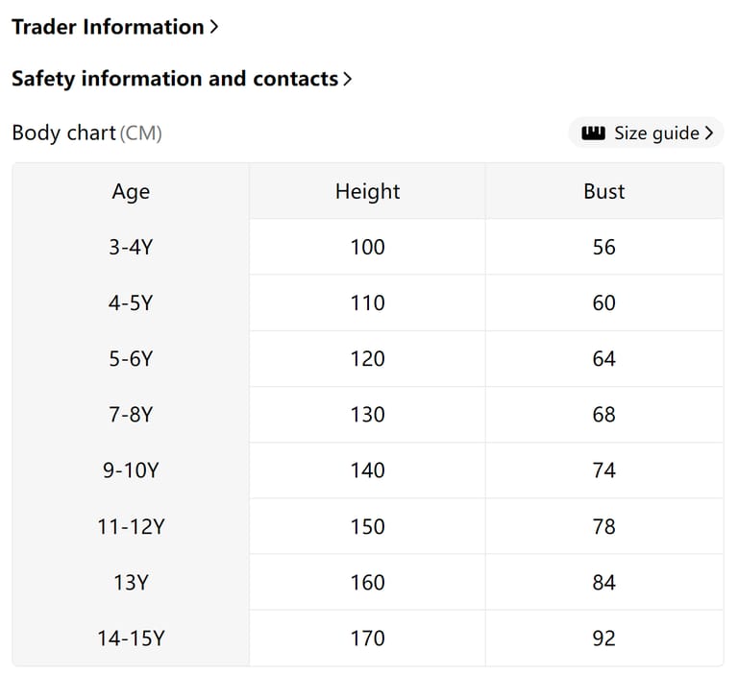This screenshot has height=675, width=738.
Task: Select the 13Y age cell
Action: (131, 582)
